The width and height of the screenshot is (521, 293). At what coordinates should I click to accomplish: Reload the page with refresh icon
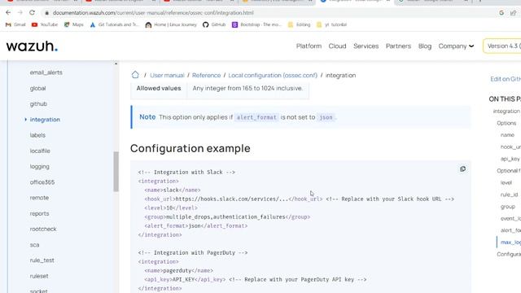(32, 13)
